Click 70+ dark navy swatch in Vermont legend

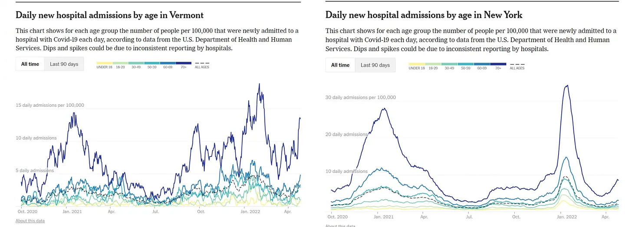(184, 64)
